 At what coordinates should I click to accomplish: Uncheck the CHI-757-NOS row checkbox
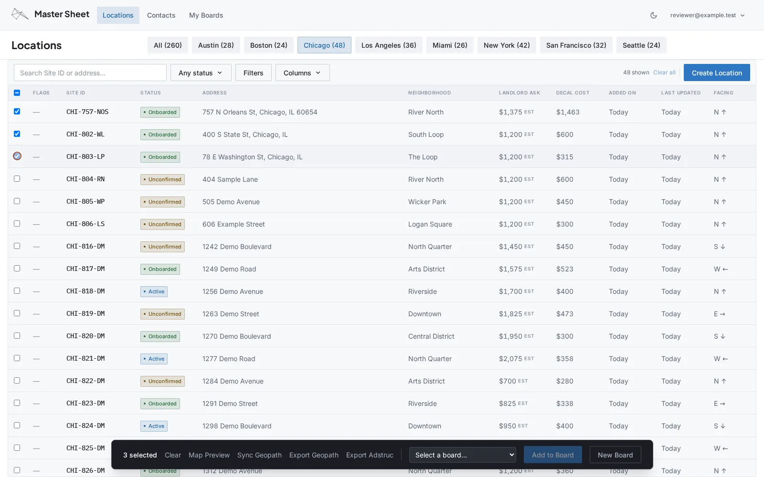[17, 111]
